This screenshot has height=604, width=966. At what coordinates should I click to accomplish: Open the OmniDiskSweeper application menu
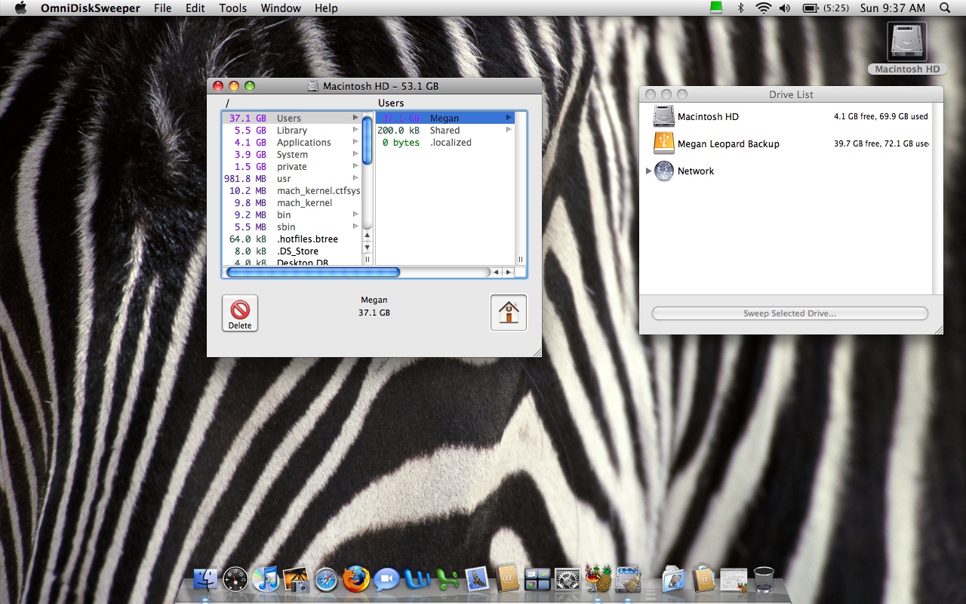pos(91,8)
